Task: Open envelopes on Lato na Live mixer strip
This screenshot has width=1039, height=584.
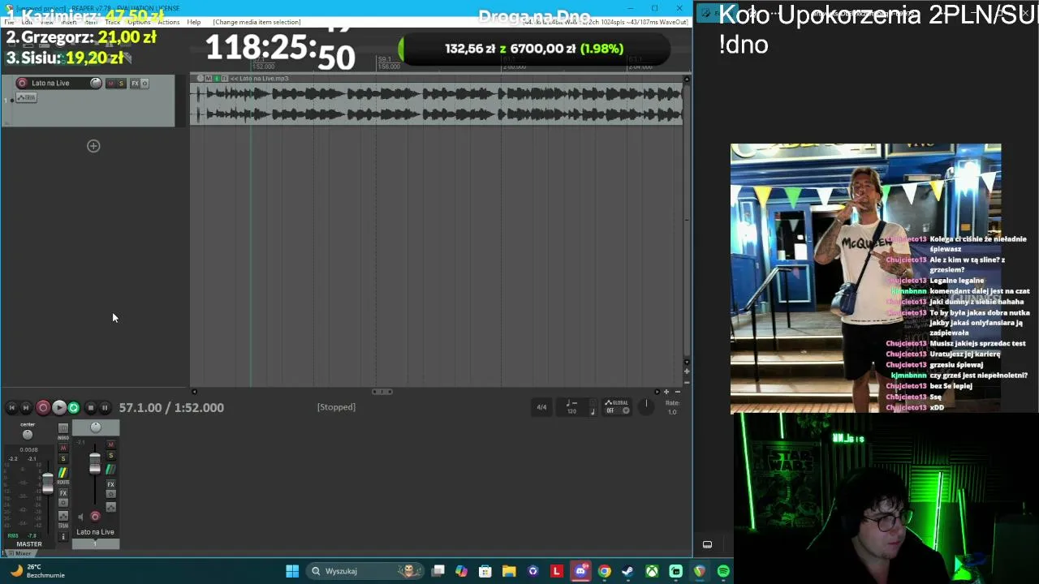Action: (111, 507)
